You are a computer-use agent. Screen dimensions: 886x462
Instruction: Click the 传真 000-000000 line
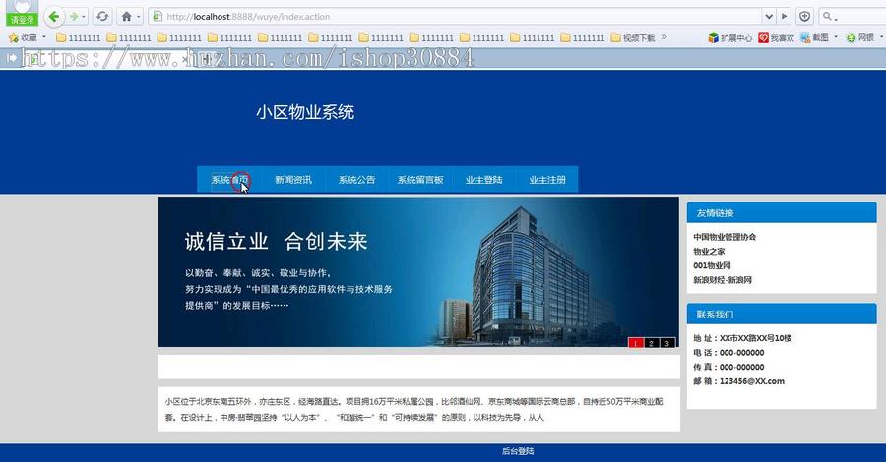(x=728, y=367)
